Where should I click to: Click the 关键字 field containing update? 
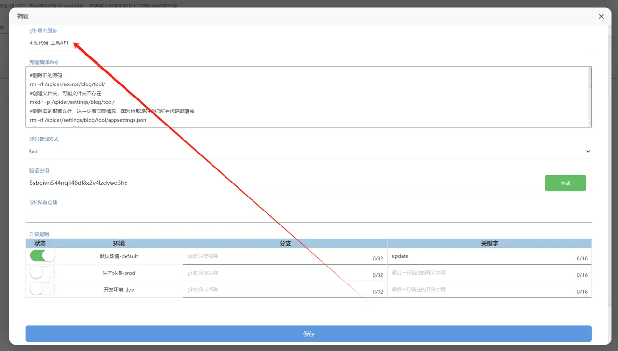pyautogui.click(x=490, y=256)
